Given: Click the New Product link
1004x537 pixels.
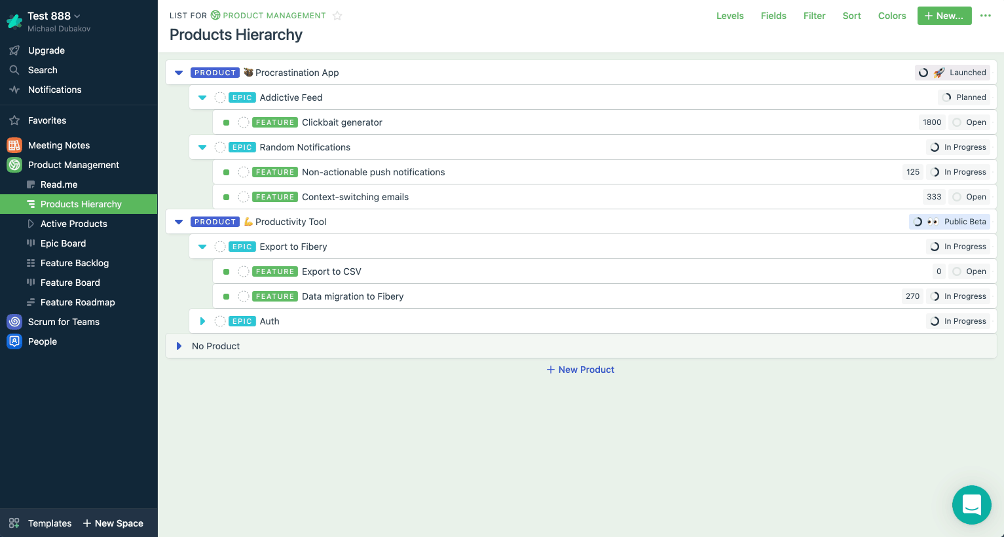Looking at the screenshot, I should pyautogui.click(x=580, y=370).
